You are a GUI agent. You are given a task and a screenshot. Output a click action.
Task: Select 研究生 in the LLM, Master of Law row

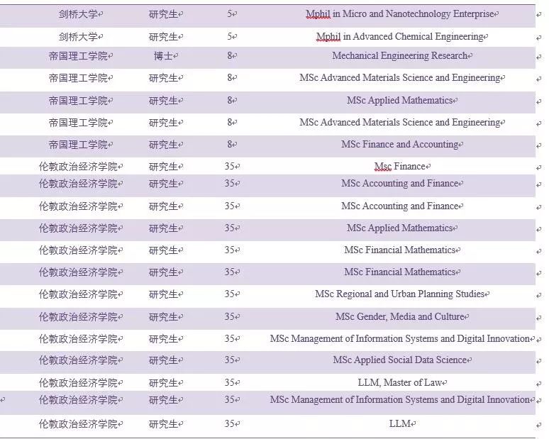coord(164,383)
